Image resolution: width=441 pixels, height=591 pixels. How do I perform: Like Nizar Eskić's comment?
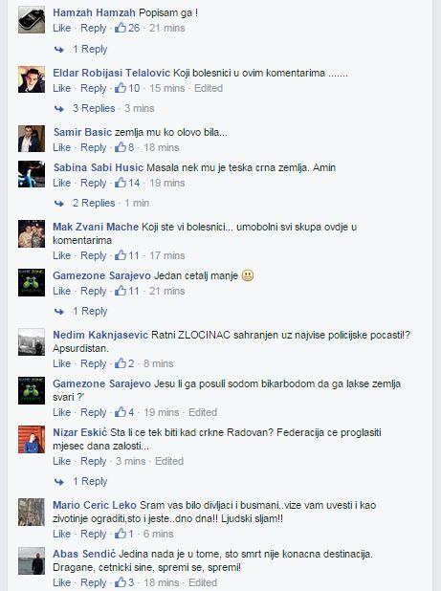point(62,461)
